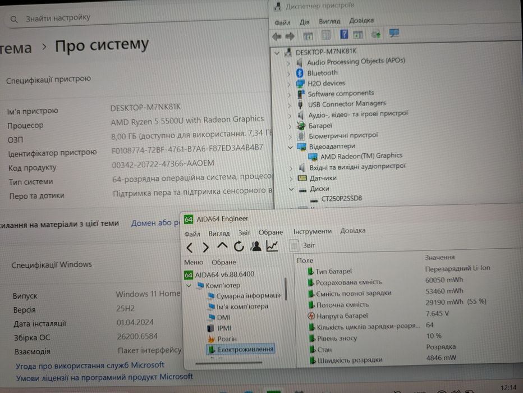
Task: Expand Audio Processing Objects (APOs) node
Action: 288,63
